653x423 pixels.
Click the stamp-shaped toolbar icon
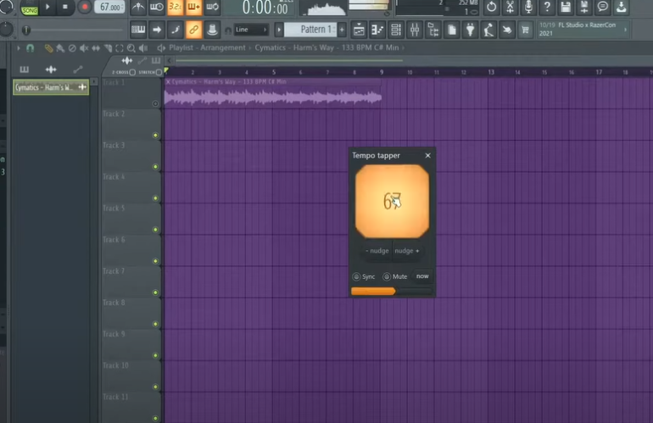click(212, 30)
